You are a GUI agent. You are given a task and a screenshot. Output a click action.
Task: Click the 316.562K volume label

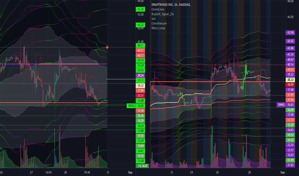point(142,166)
